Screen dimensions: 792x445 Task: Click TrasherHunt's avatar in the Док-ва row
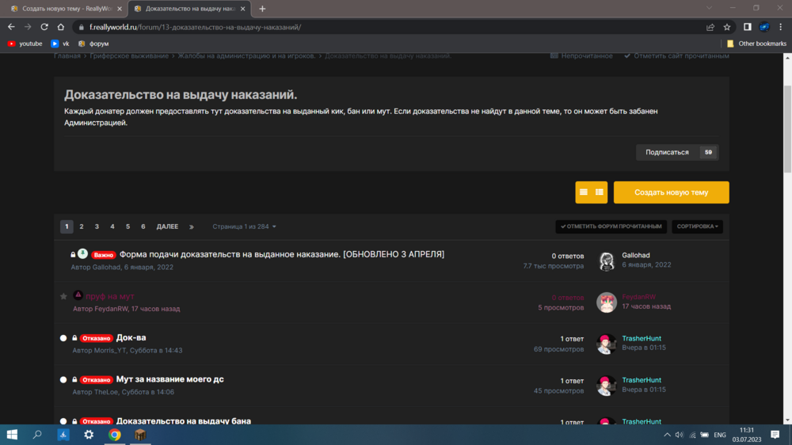pyautogui.click(x=606, y=344)
